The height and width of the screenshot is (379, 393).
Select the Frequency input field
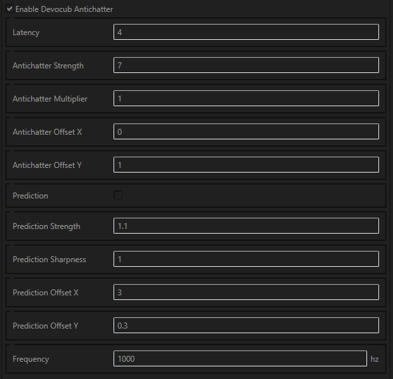tap(240, 358)
